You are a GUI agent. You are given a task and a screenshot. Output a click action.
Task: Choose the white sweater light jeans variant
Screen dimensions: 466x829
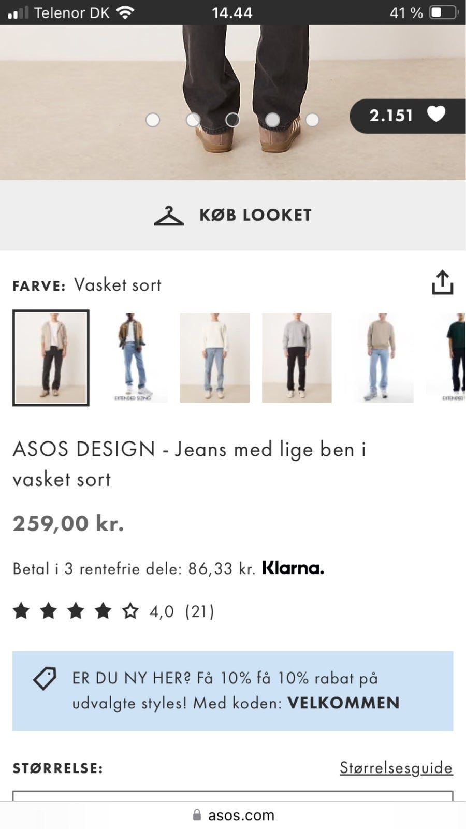[215, 358]
